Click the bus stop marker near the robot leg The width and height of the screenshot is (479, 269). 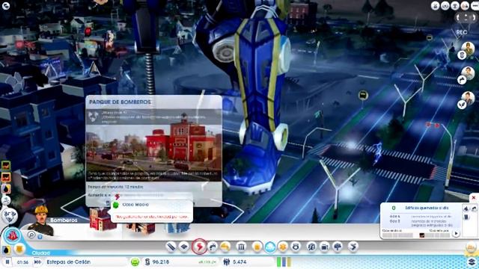(363, 96)
